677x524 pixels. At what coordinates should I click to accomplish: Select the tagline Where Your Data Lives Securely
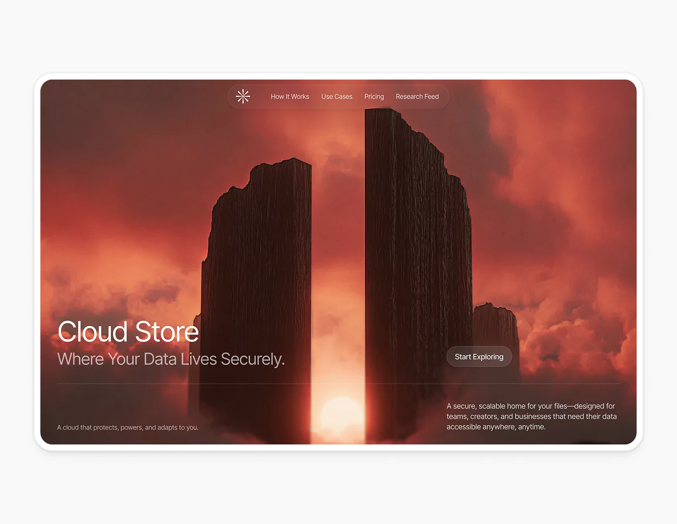(x=171, y=359)
